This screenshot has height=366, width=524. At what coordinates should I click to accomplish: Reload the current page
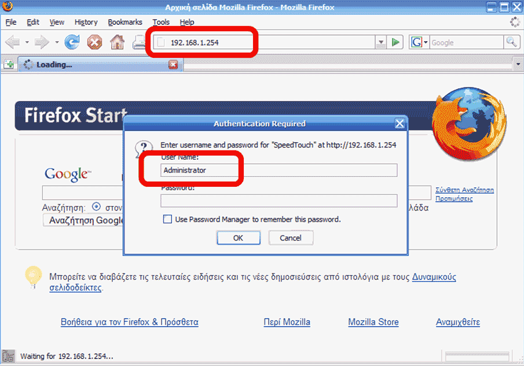coord(71,42)
